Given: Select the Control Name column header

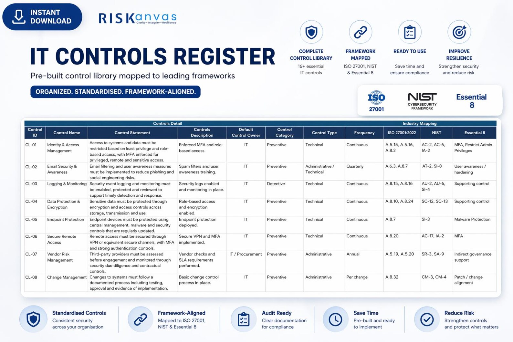Looking at the screenshot, I should coord(67,132).
